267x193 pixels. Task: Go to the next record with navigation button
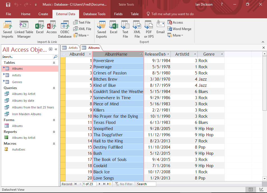click(x=99, y=184)
